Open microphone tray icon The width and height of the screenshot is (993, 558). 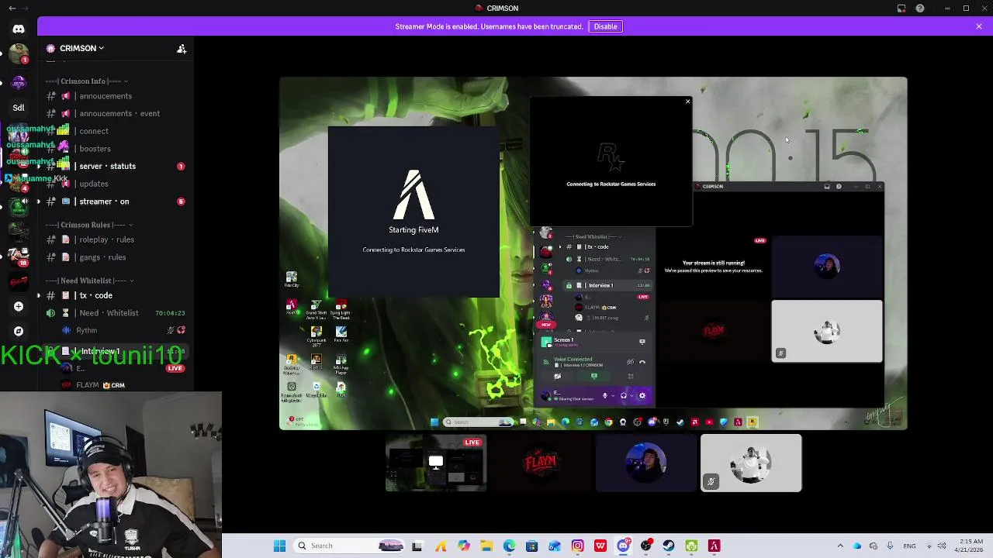pyautogui.click(x=890, y=546)
